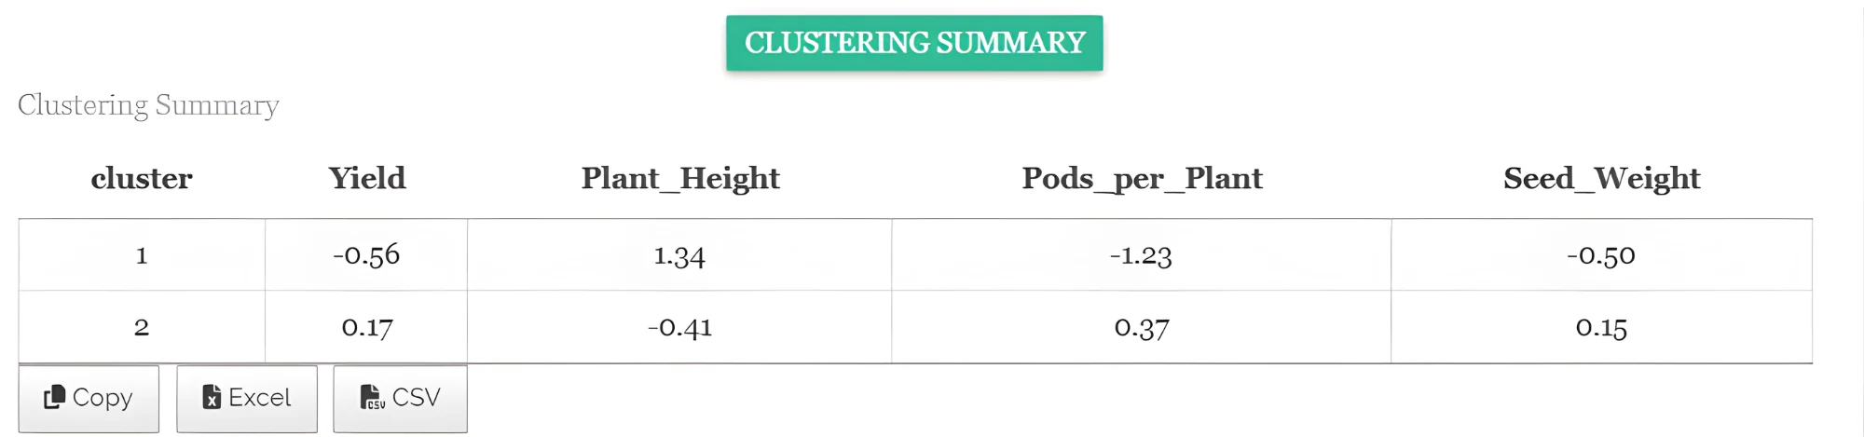Sort by Plant_Height column header

point(680,178)
